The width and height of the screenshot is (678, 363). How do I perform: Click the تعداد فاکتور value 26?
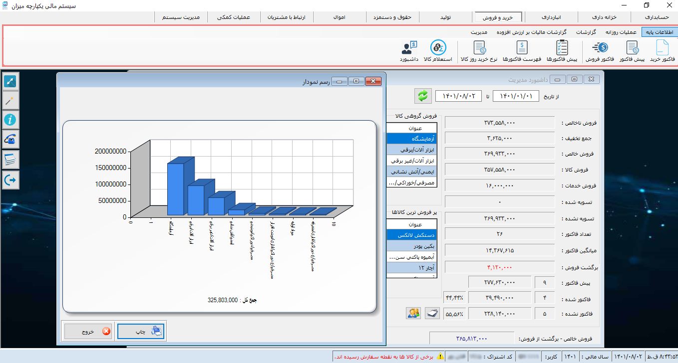click(x=500, y=234)
